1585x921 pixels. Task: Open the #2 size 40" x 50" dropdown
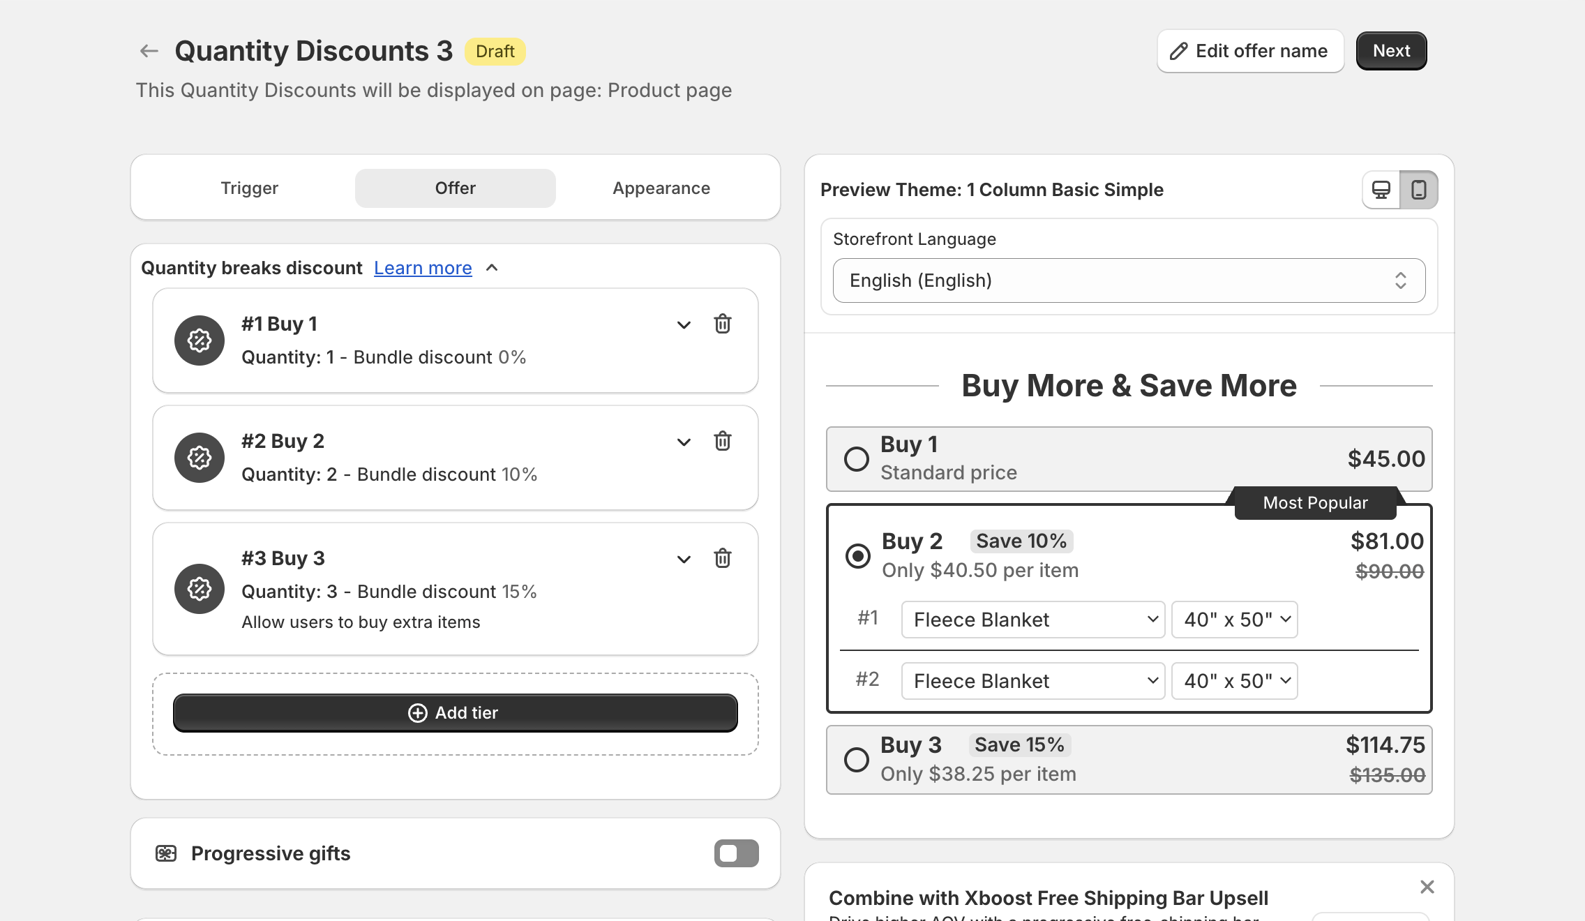(1235, 681)
